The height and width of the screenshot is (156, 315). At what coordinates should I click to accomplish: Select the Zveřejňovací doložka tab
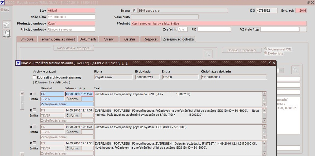tap(179, 39)
